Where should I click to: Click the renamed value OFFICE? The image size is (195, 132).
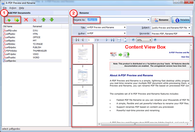pyautogui.click(x=37, y=37)
